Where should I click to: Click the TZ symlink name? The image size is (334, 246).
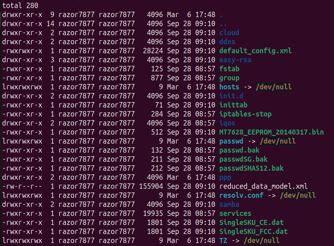click(223, 241)
